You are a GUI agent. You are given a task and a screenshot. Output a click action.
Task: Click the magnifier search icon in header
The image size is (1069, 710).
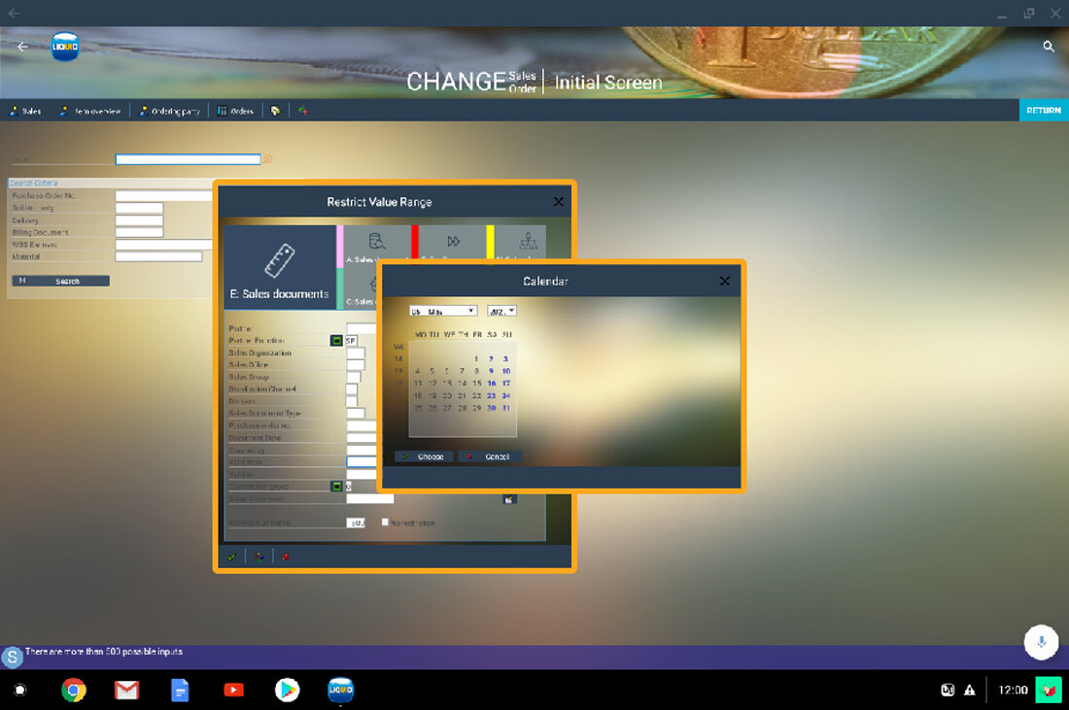1048,47
